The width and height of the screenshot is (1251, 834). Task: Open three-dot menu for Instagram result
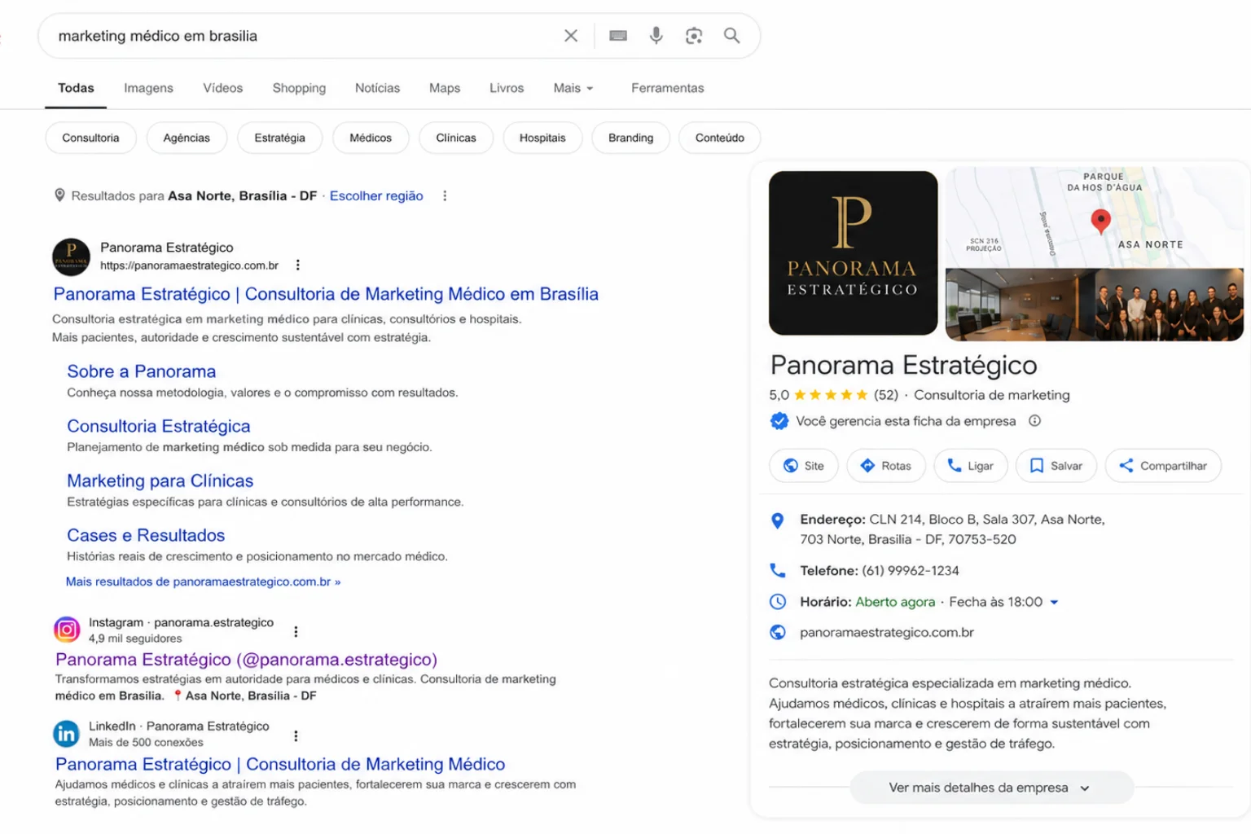tap(296, 631)
